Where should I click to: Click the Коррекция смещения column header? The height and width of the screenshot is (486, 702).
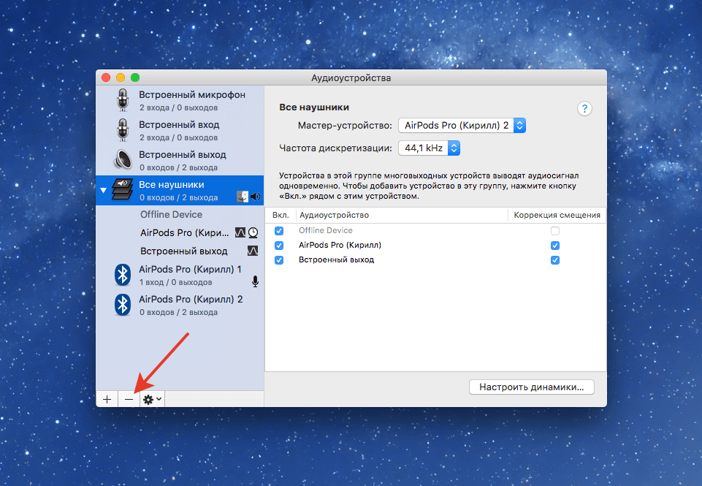click(x=557, y=215)
